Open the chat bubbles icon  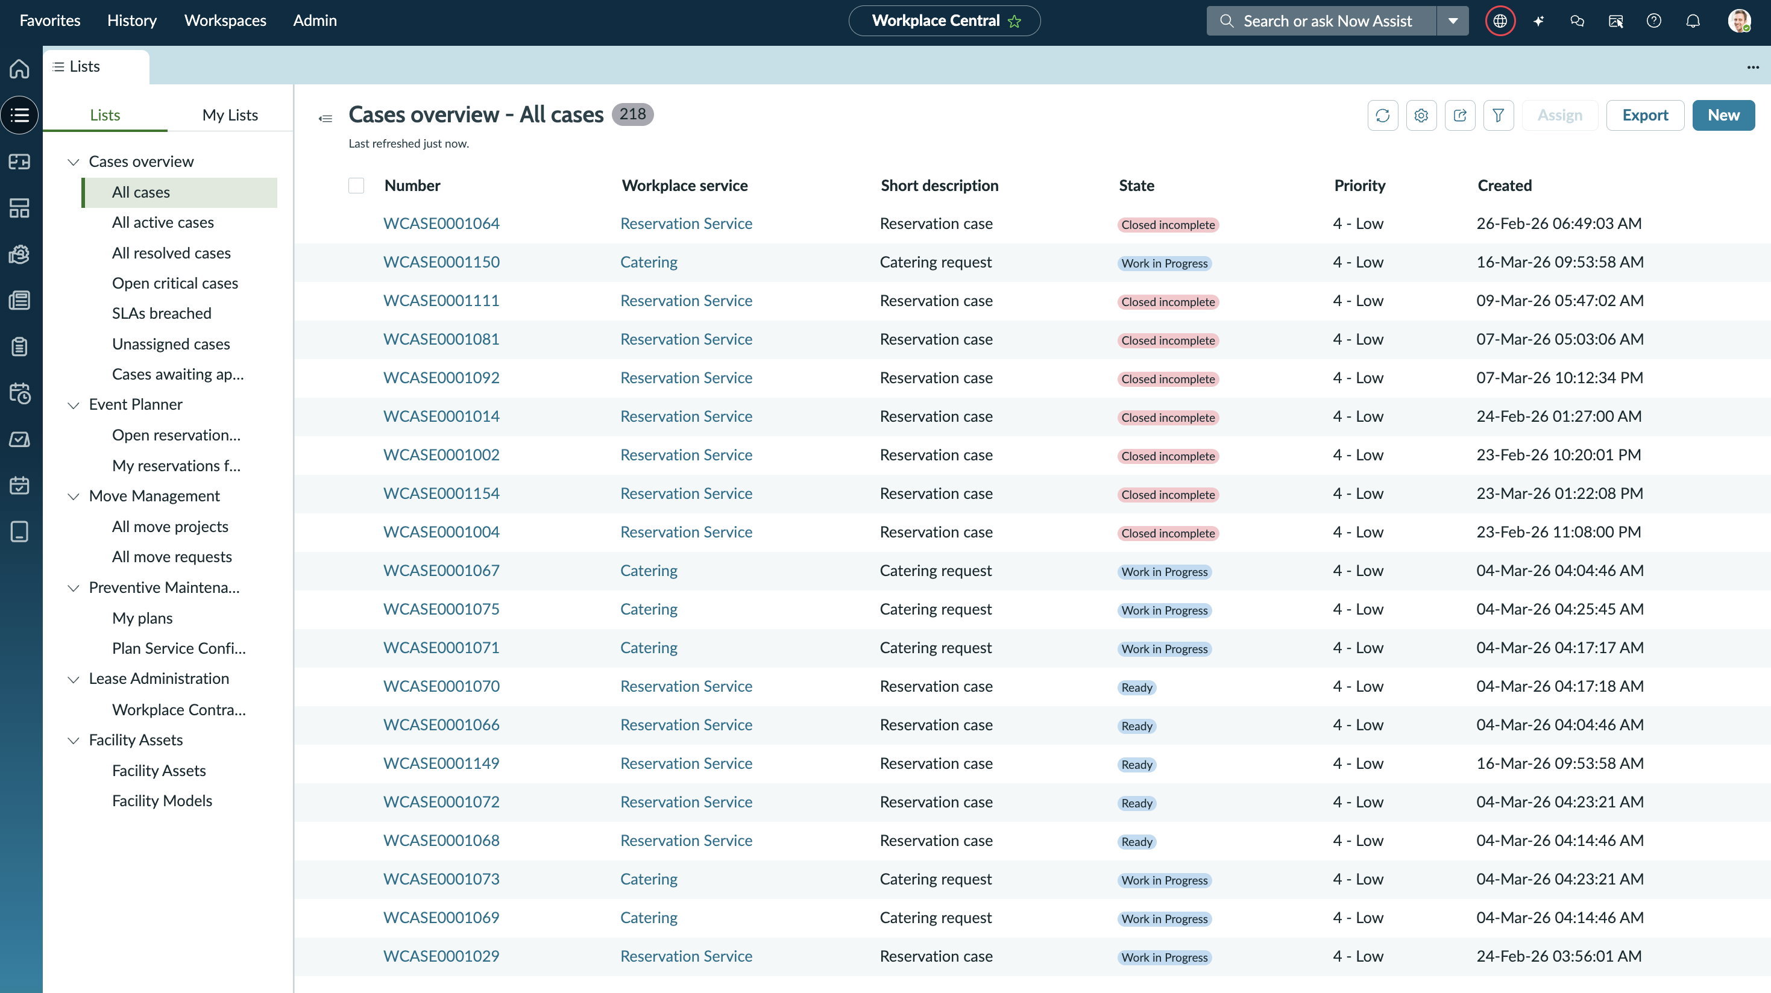coord(1577,21)
